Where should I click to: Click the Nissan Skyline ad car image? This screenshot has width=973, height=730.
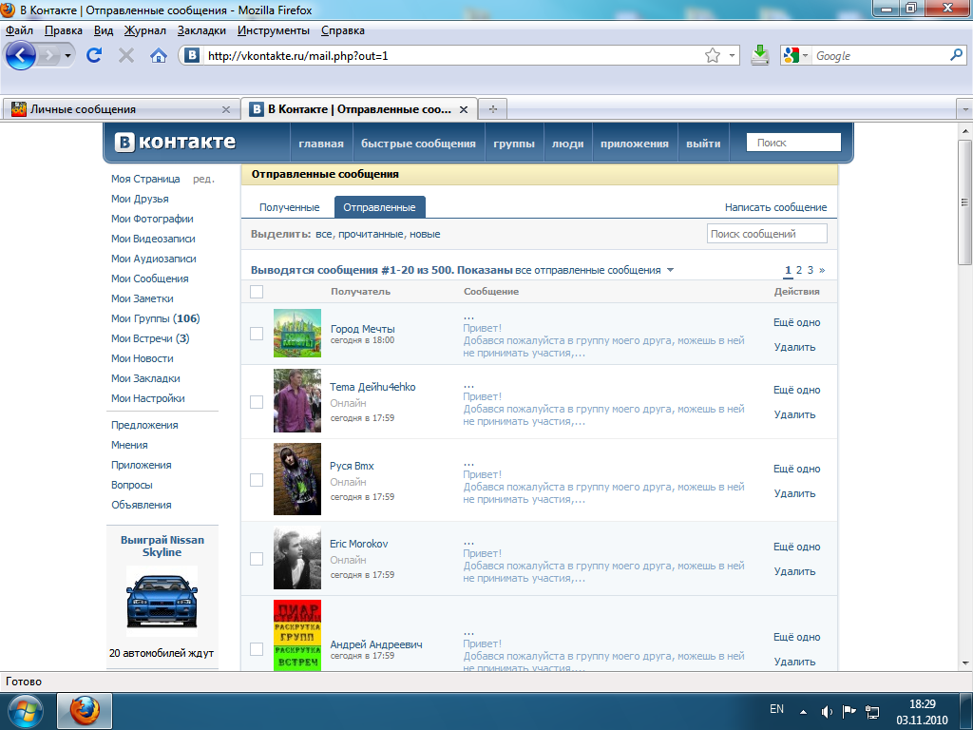pyautogui.click(x=162, y=601)
